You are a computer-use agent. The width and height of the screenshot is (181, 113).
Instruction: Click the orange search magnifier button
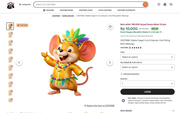(145, 5)
